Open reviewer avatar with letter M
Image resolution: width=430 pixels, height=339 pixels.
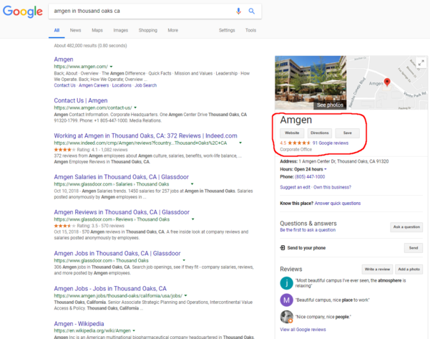pyautogui.click(x=287, y=300)
